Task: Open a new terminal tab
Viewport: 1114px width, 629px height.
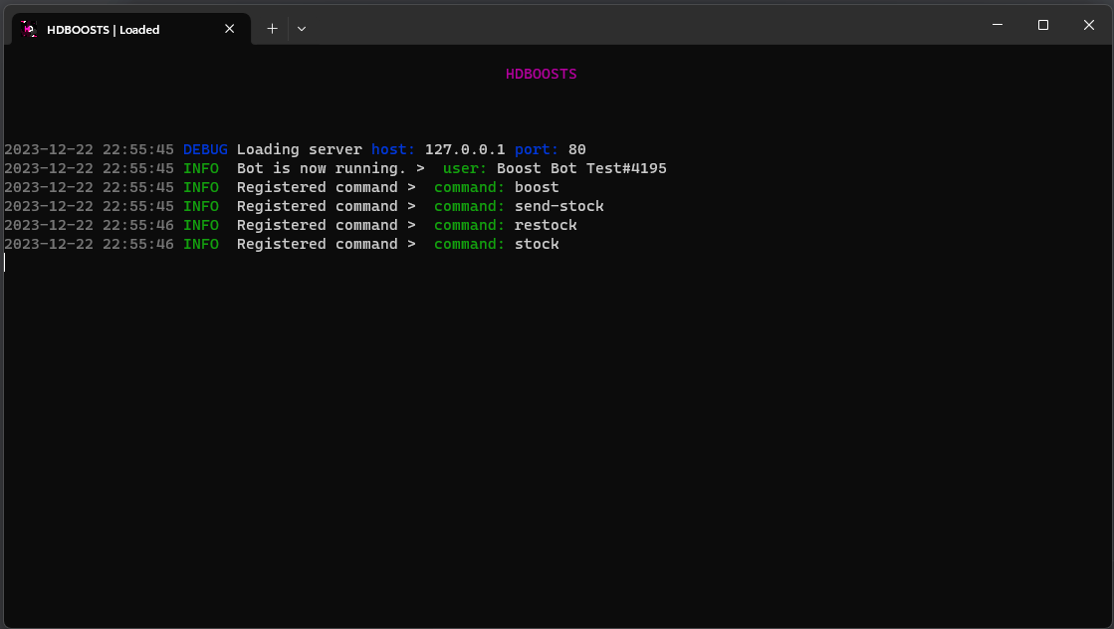Action: pyautogui.click(x=272, y=29)
